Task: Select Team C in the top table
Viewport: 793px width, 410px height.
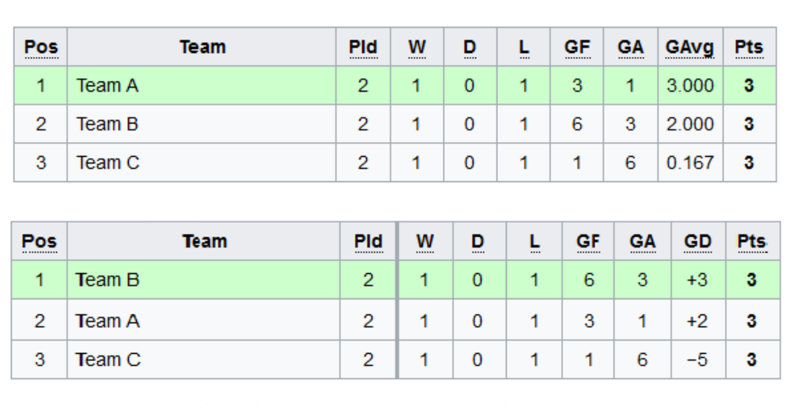Action: (x=108, y=162)
